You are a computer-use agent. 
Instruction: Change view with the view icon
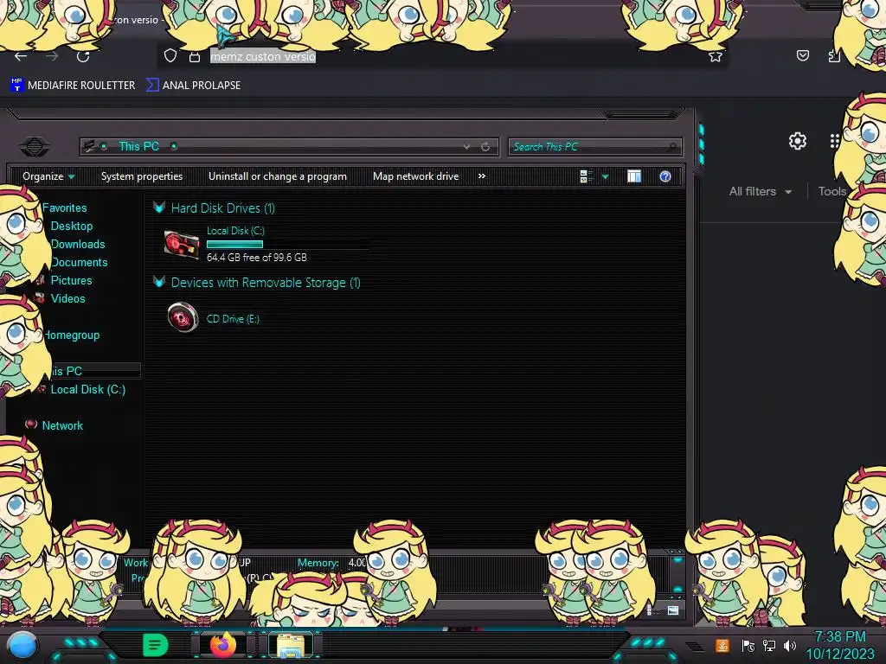(x=586, y=176)
